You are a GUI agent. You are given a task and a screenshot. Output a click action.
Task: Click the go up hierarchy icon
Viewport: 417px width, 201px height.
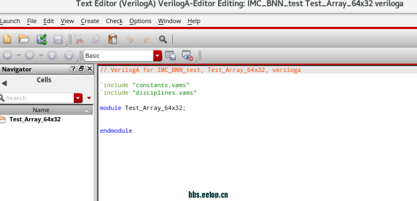(52, 55)
